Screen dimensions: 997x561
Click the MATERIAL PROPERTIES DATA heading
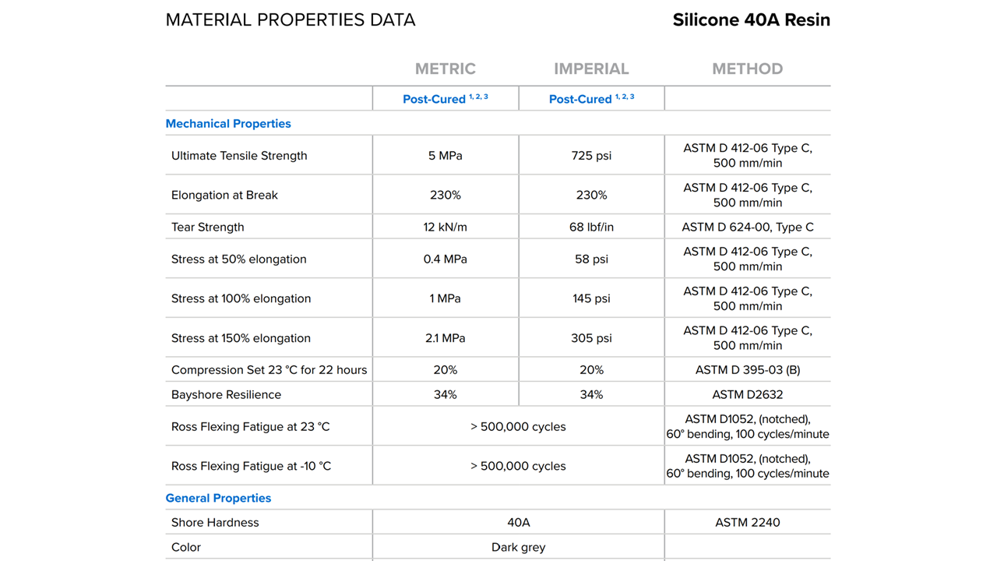[291, 20]
